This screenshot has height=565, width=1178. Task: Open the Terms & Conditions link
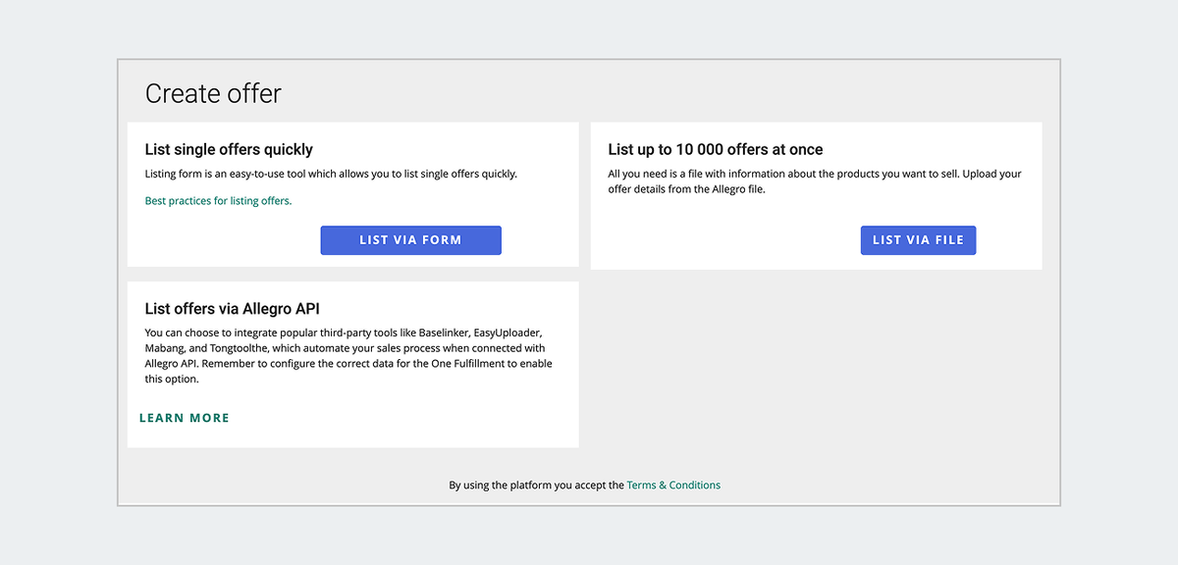click(673, 485)
